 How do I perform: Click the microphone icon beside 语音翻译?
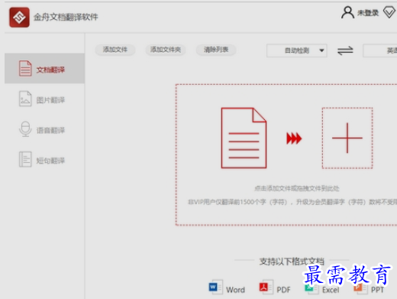pyautogui.click(x=25, y=129)
